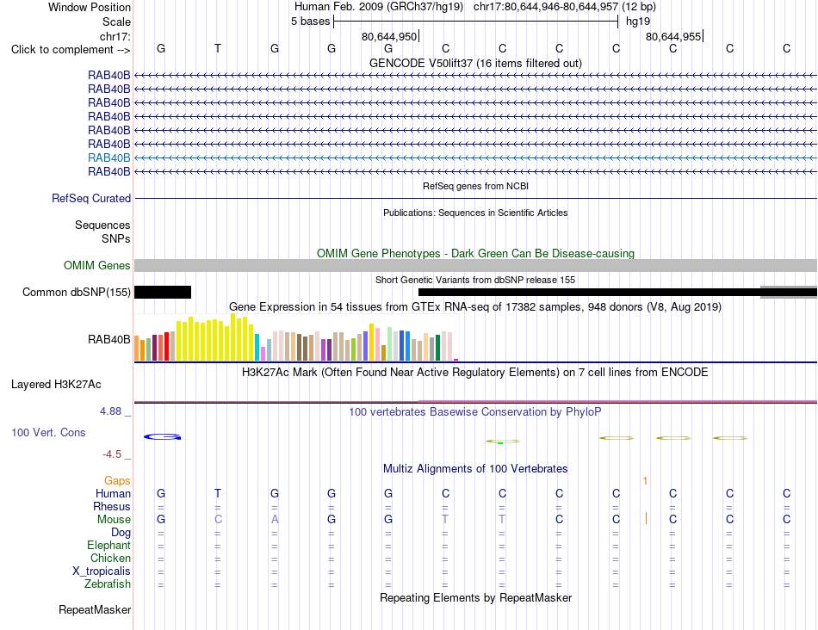Click the Human Feb. 2009 (GRCh37/hg19) assembly text
This screenshot has width=818, height=630.
[x=378, y=7]
